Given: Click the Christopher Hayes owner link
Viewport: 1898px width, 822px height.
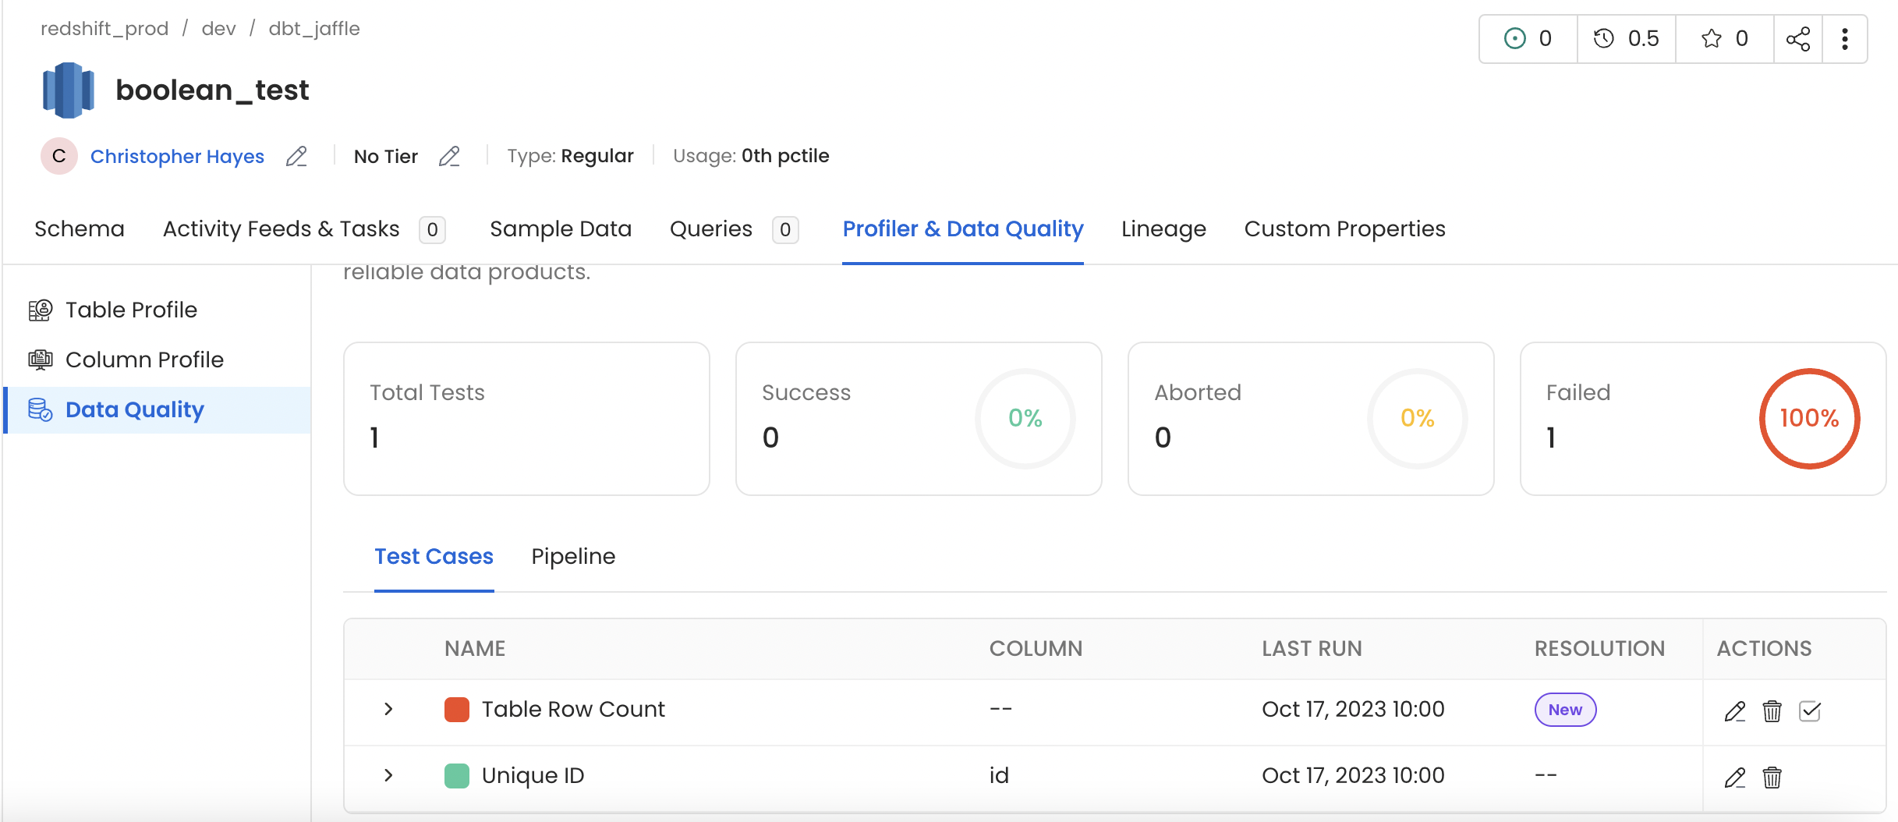Looking at the screenshot, I should (x=177, y=156).
